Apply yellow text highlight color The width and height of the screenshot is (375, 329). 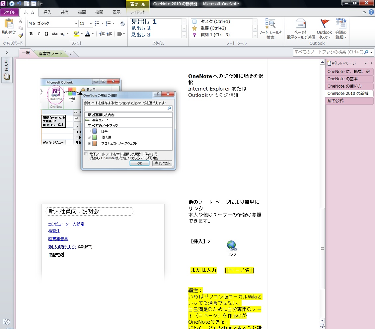[x=77, y=34]
